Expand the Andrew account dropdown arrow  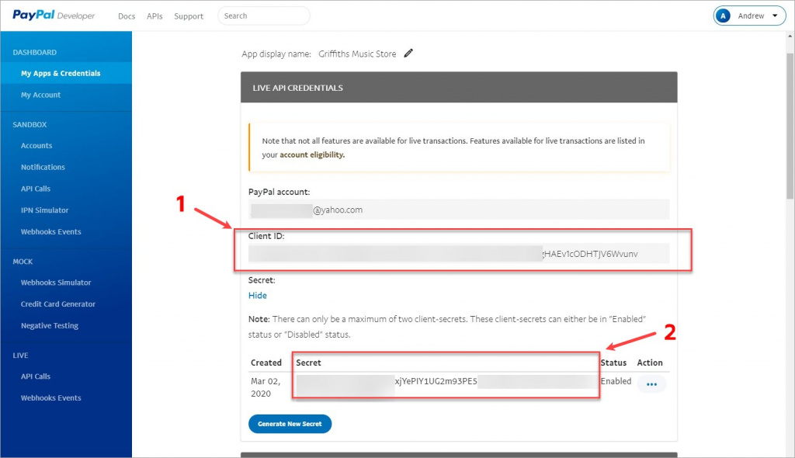(x=775, y=16)
